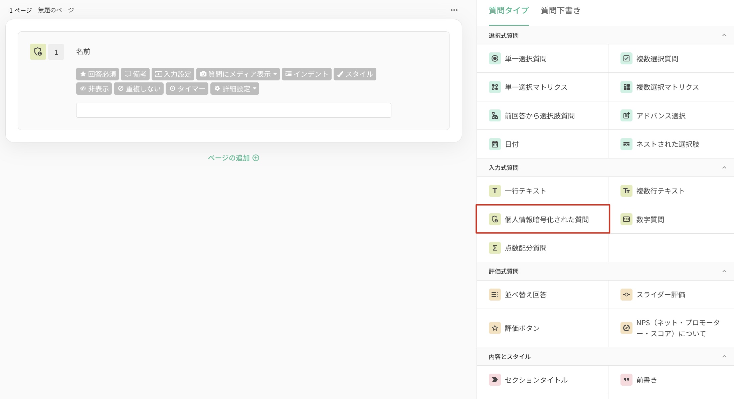The image size is (734, 399).
Task: Toggle the タイマー option
Action: [187, 89]
